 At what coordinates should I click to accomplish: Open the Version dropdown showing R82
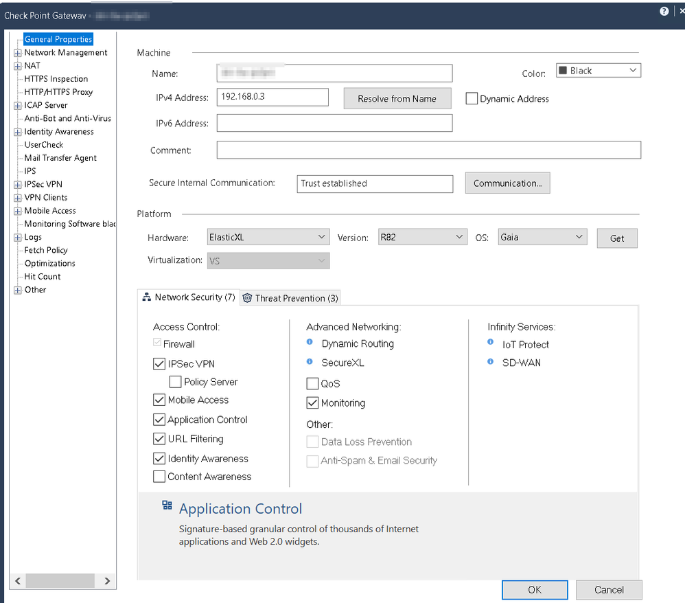tap(422, 237)
